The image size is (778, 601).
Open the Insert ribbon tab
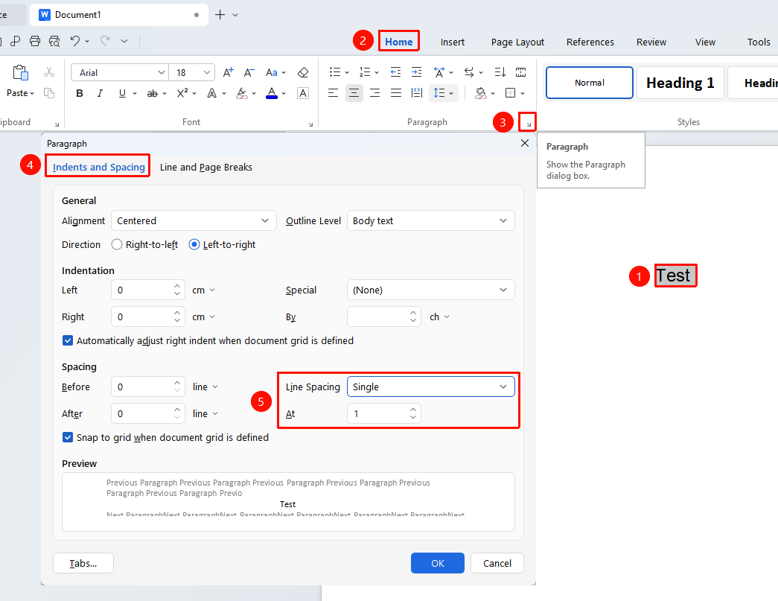click(x=453, y=42)
